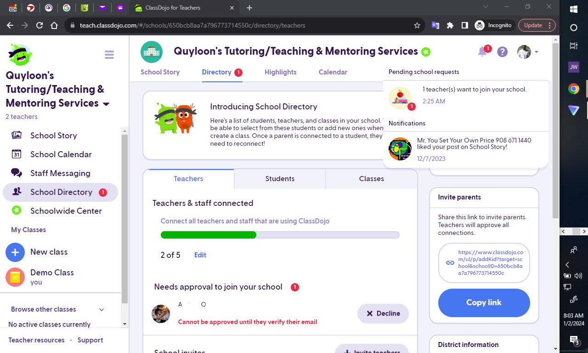Screen dimensions: 588x353
Task: Open the Chrome browser from the taskbar
Action: [x=573, y=88]
